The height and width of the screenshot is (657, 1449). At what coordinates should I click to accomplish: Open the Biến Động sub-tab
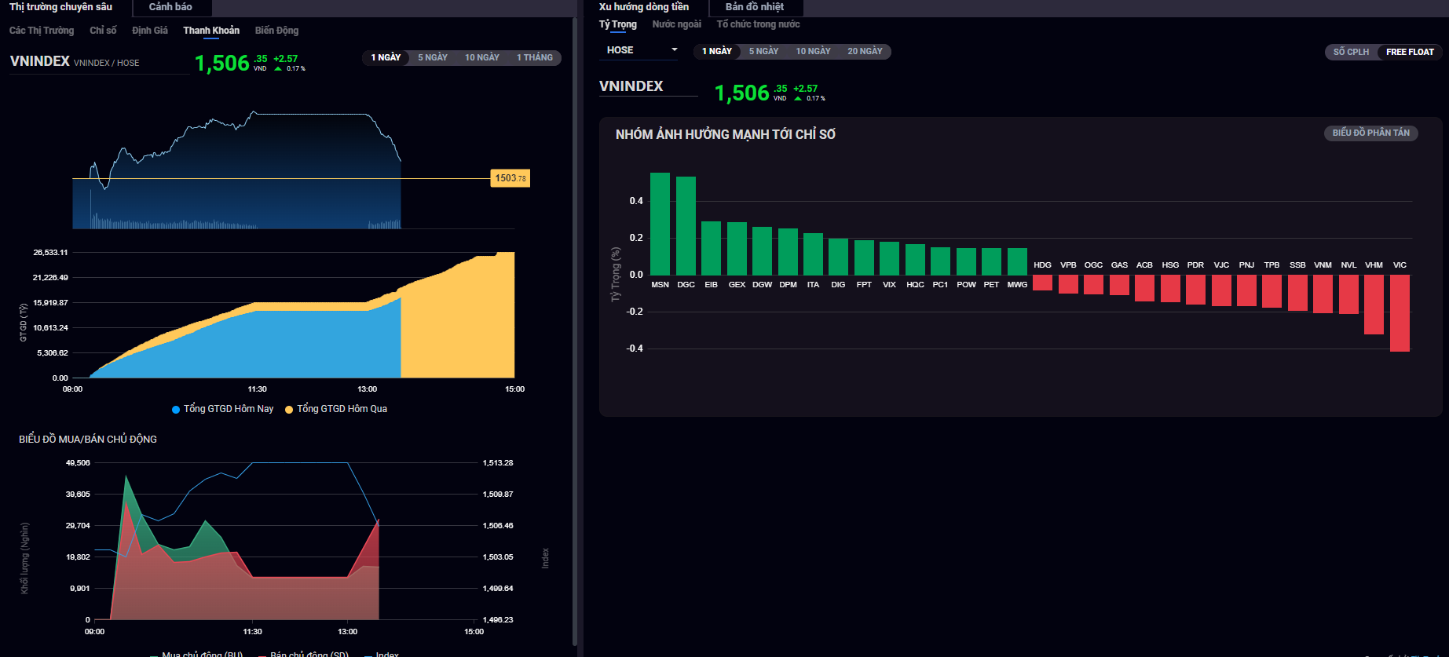[x=276, y=31]
